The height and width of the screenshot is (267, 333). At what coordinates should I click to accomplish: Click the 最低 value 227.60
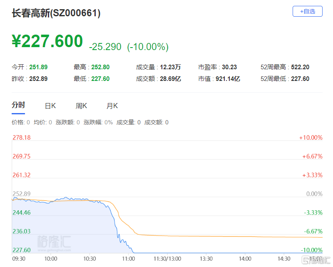click(100, 79)
